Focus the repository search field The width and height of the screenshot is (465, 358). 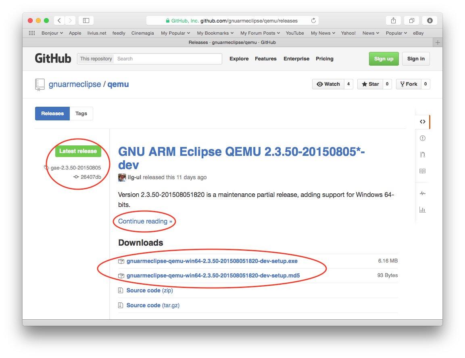click(168, 59)
